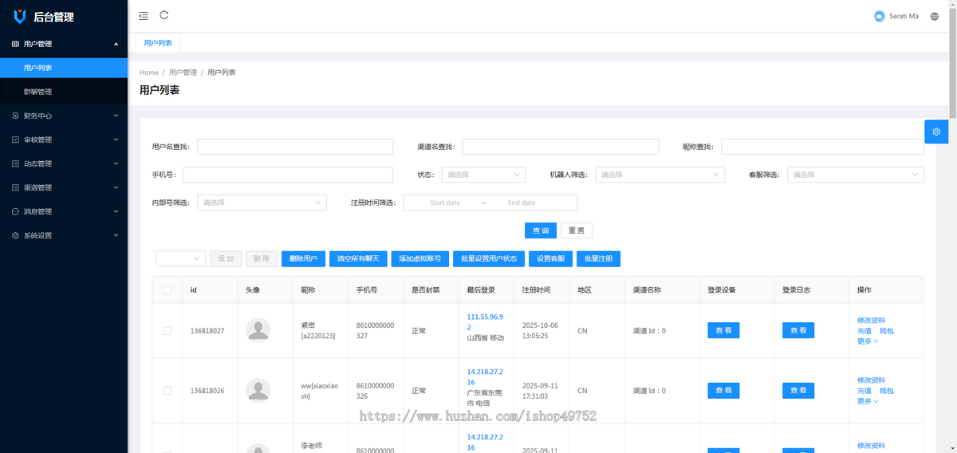This screenshot has width=957, height=453.
Task: Click the 2025-10-06 13:05:25 registration time
Action: point(540,330)
